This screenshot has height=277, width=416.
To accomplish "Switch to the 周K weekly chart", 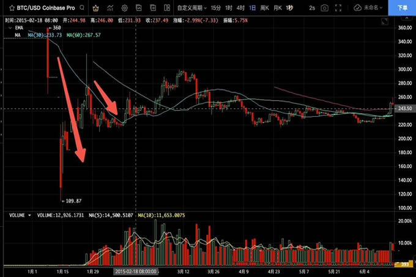I will click(x=266, y=8).
